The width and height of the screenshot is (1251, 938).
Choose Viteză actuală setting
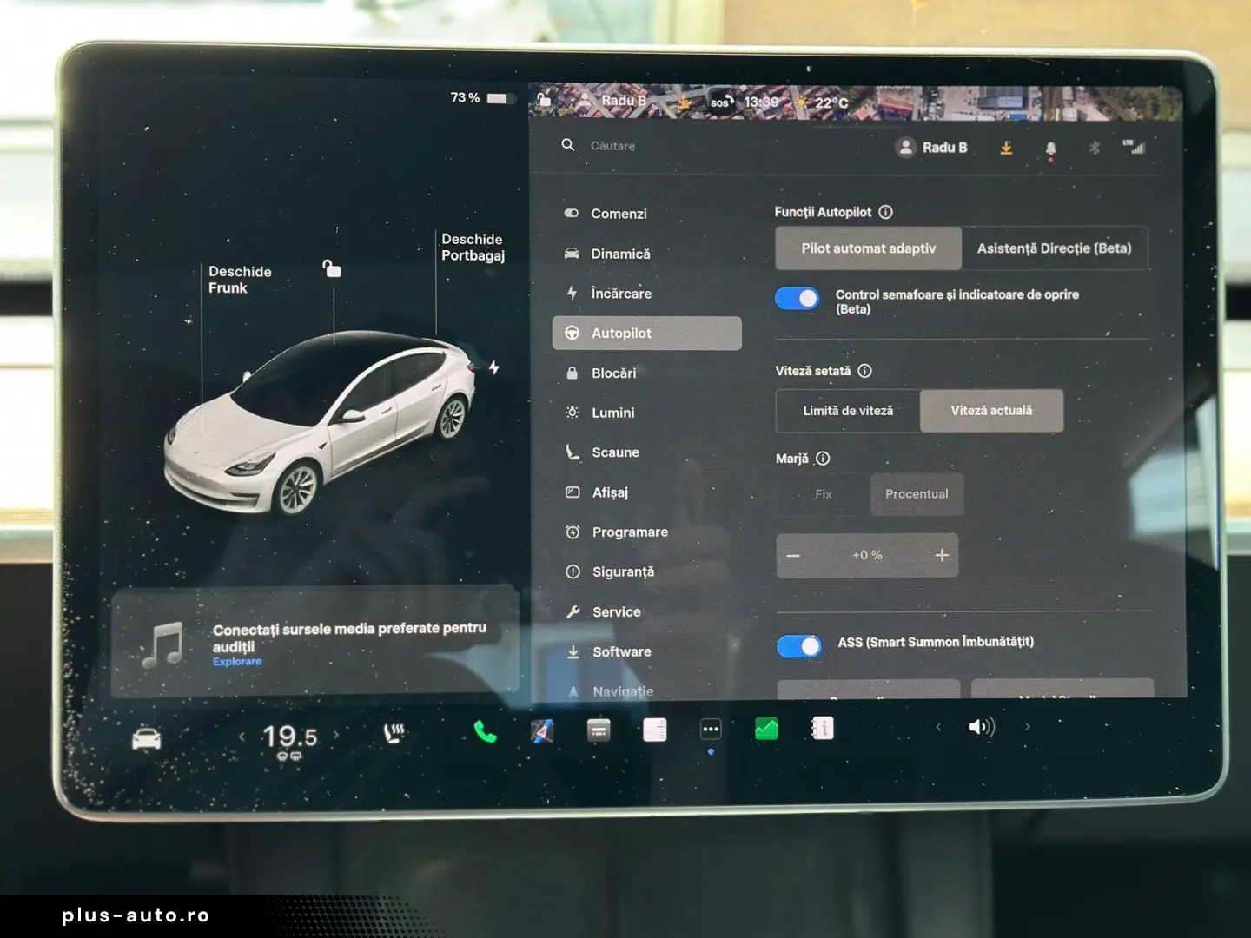click(x=991, y=411)
